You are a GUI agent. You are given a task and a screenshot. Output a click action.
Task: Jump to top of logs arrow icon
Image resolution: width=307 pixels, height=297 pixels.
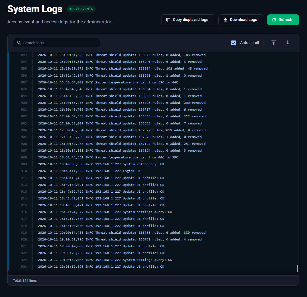[x=273, y=43]
